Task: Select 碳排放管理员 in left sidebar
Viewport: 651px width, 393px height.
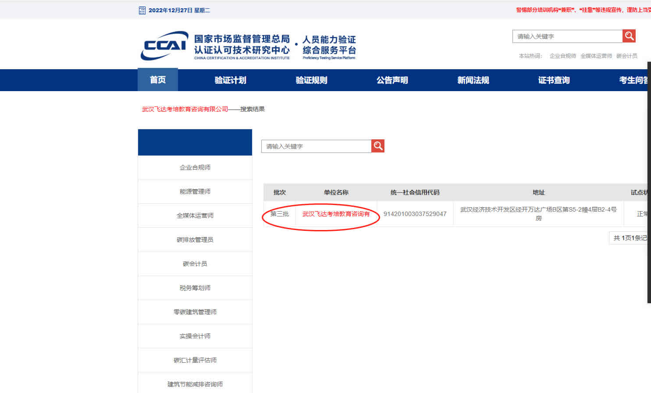Action: [195, 240]
